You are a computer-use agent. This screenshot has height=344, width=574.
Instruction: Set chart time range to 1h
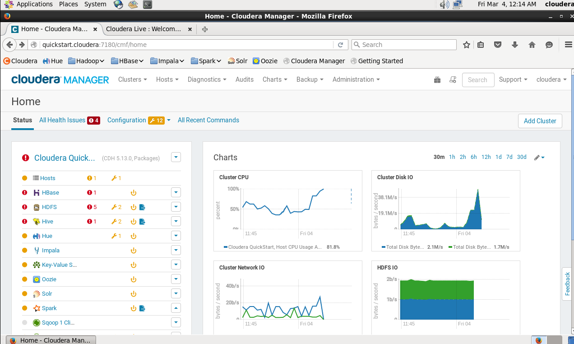(452, 157)
